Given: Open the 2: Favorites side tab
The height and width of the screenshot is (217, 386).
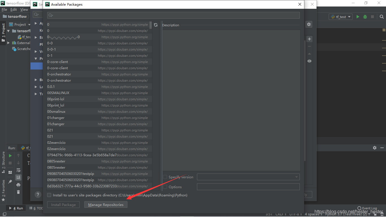Looking at the screenshot, I should pos(3,190).
